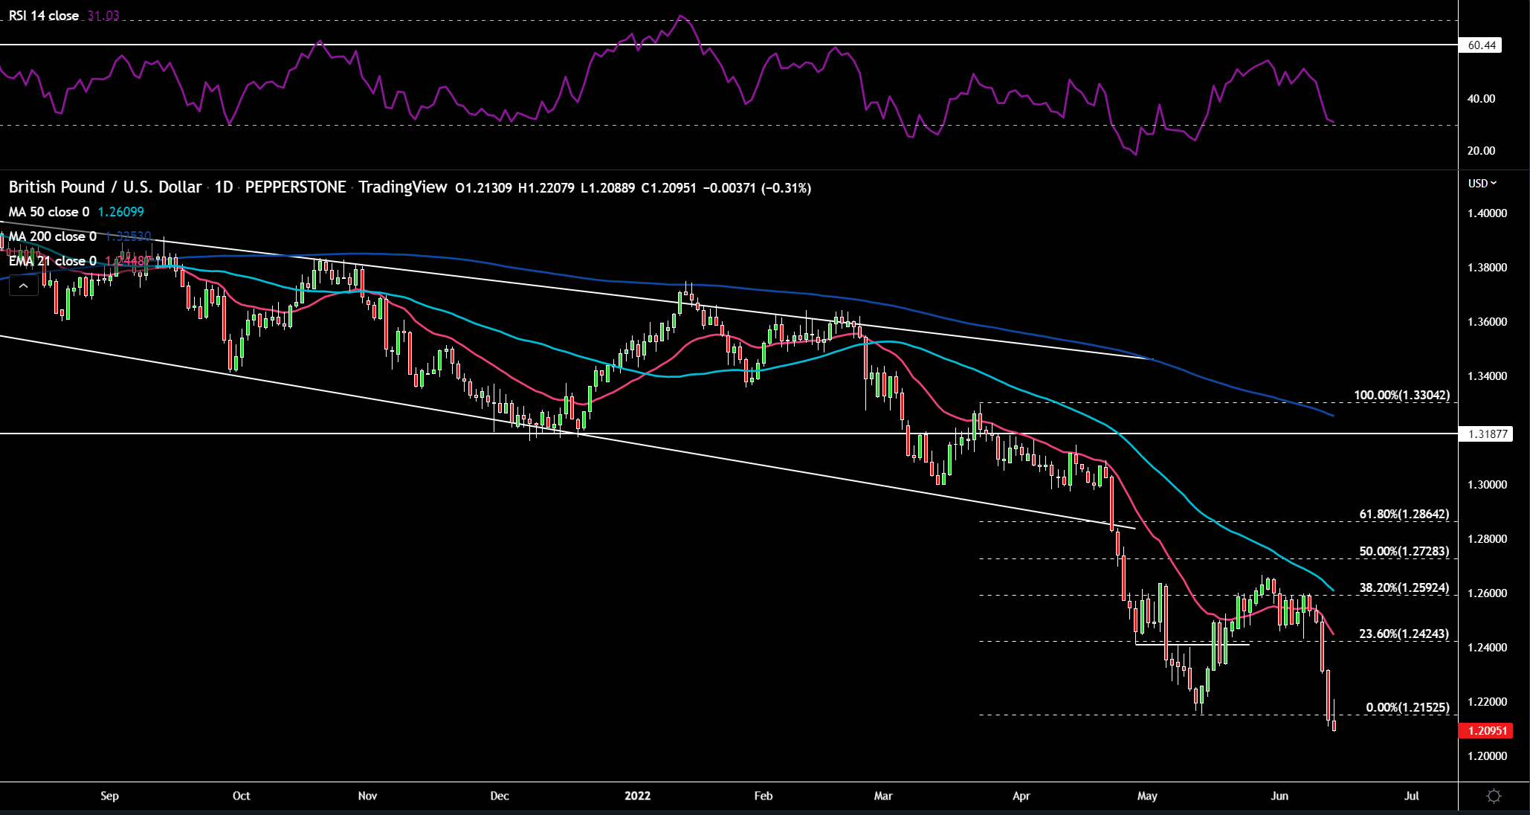Click the Jun label on time axis
Image resolution: width=1530 pixels, height=815 pixels.
(1279, 796)
